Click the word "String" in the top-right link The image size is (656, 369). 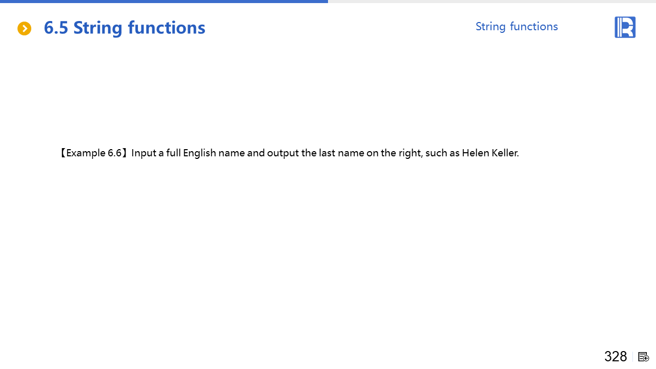coord(490,27)
